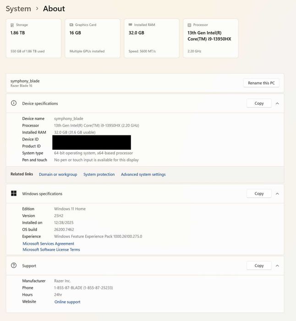Open the Graphics Card 16 GB card
Viewport: 296px width, 321px height.
click(93, 38)
